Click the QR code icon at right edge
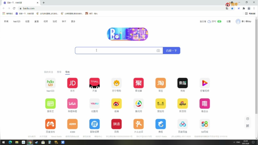258x145 pixels. (248, 126)
